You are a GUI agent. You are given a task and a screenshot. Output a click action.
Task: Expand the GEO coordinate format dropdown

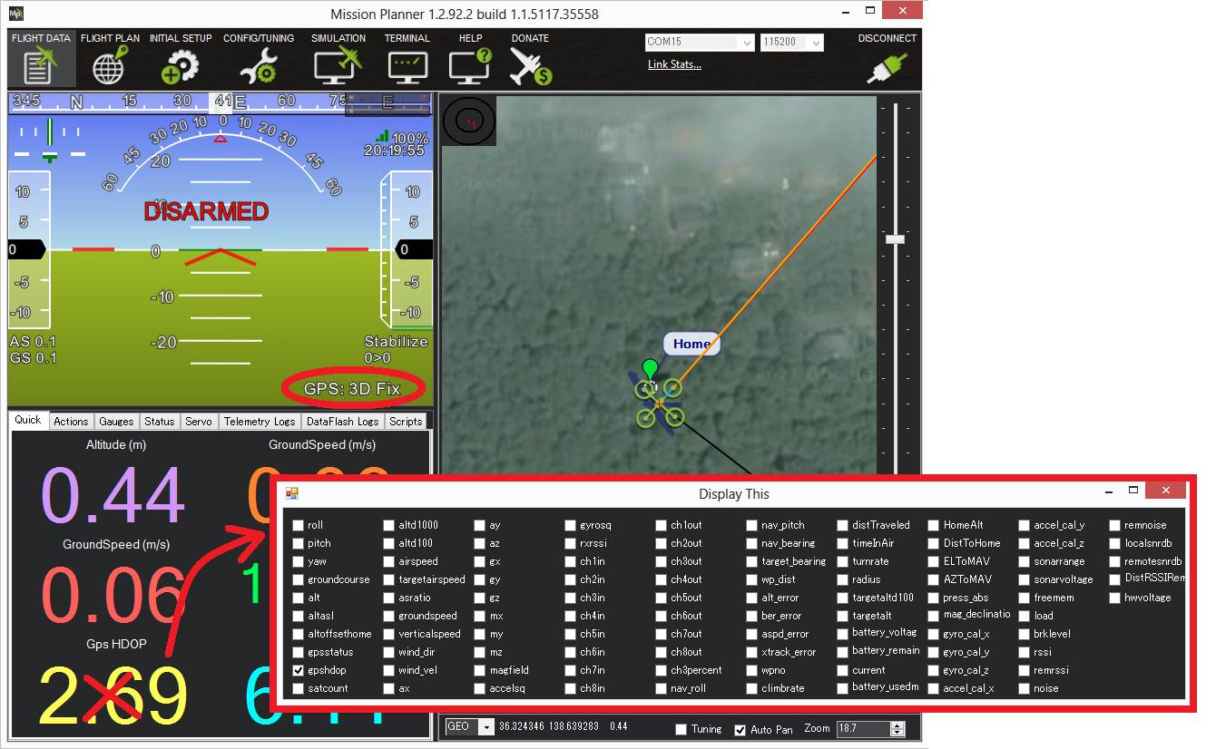click(x=486, y=727)
